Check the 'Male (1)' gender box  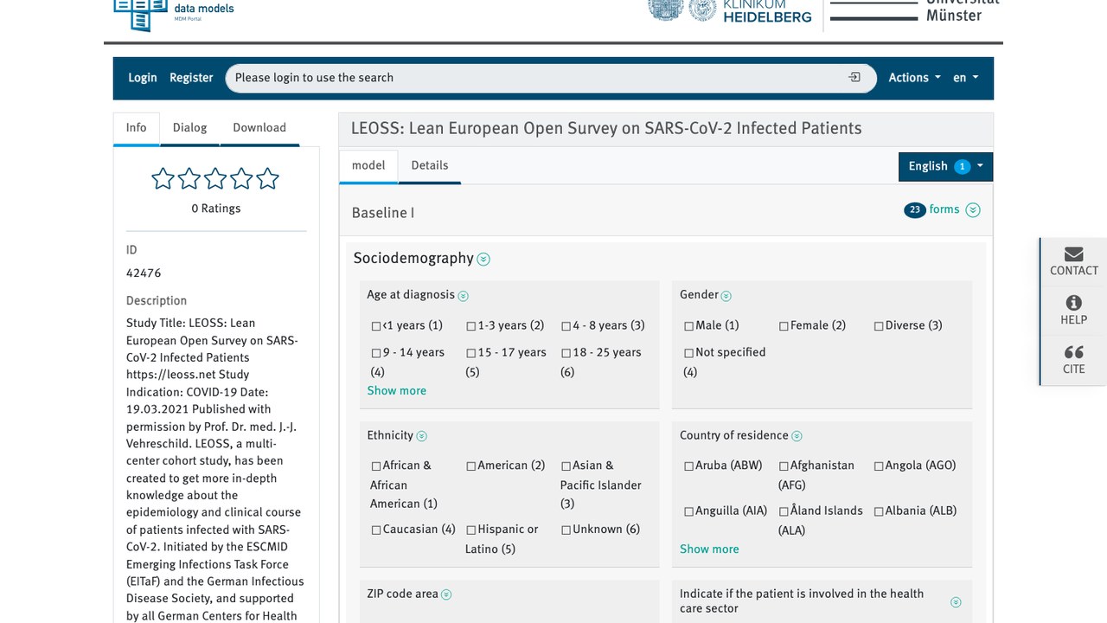click(689, 326)
